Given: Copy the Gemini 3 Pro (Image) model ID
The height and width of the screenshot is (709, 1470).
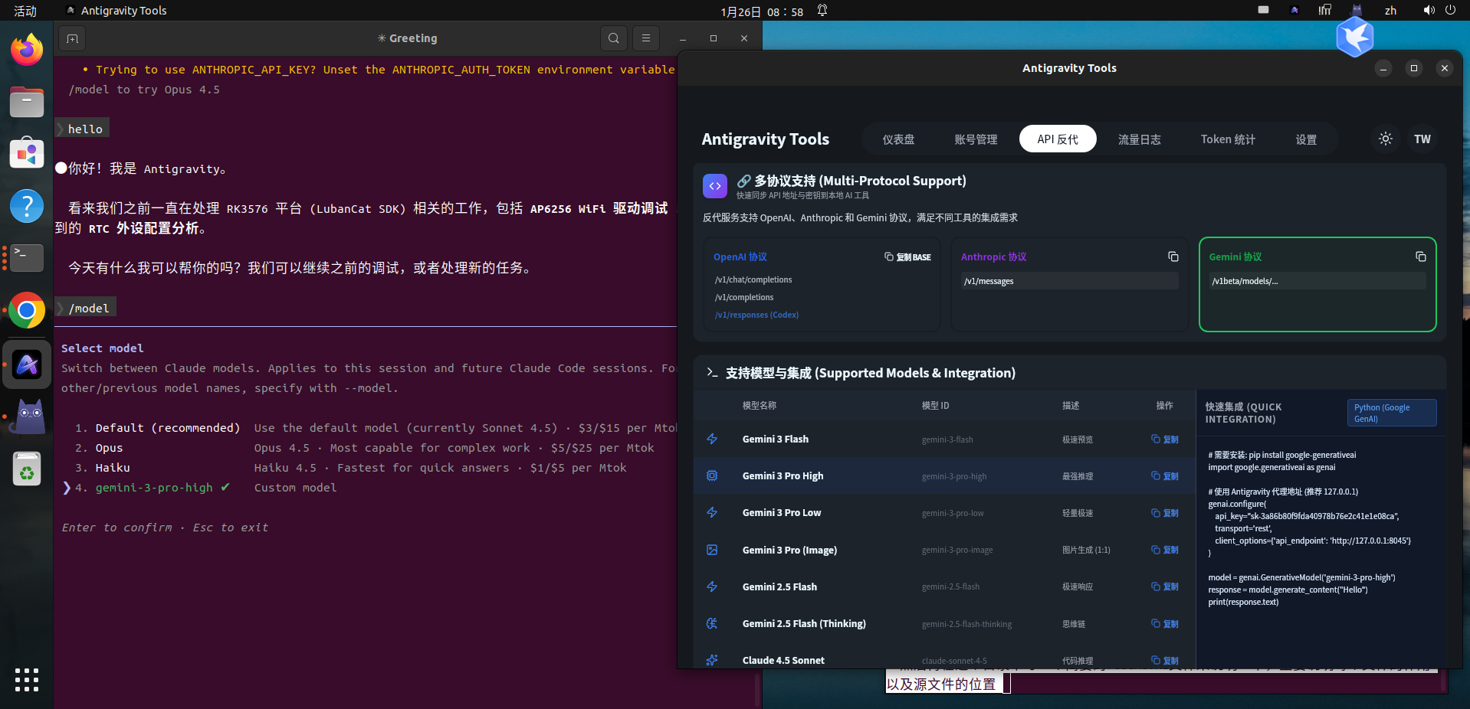Looking at the screenshot, I should pyautogui.click(x=1165, y=550).
